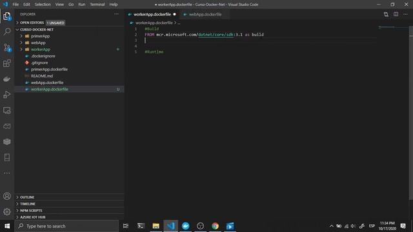Show hidden system tray icons

coord(331,226)
